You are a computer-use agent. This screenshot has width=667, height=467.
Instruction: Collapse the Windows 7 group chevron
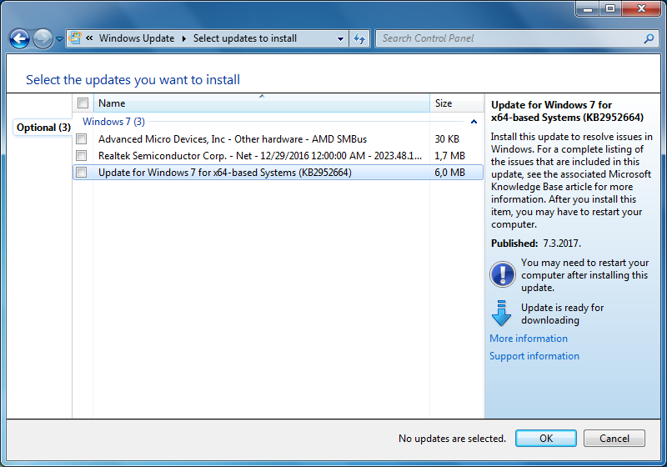pyautogui.click(x=474, y=122)
